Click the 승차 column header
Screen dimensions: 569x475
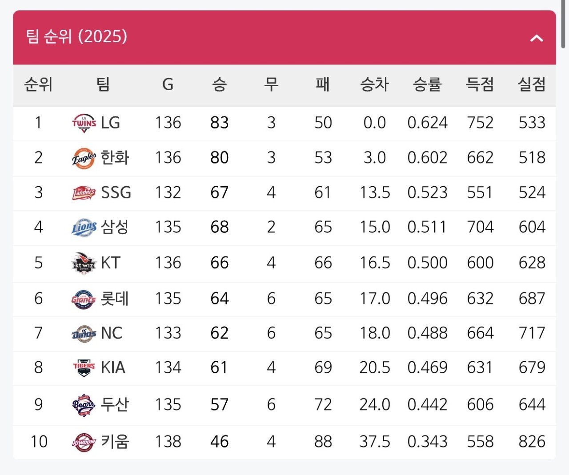(374, 84)
